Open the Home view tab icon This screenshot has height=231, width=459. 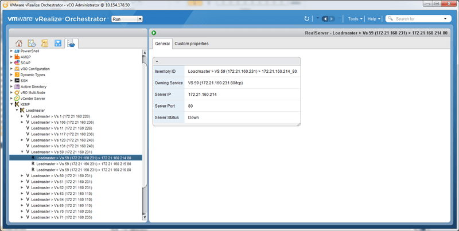coord(19,43)
